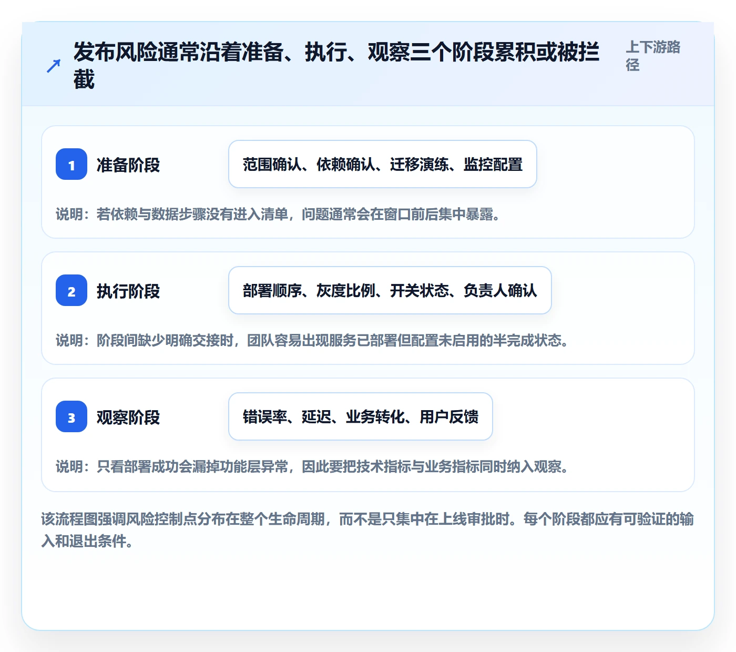
Task: Click the box 错误率、延迟、业务转化、用户反馈
Action: coord(361,416)
